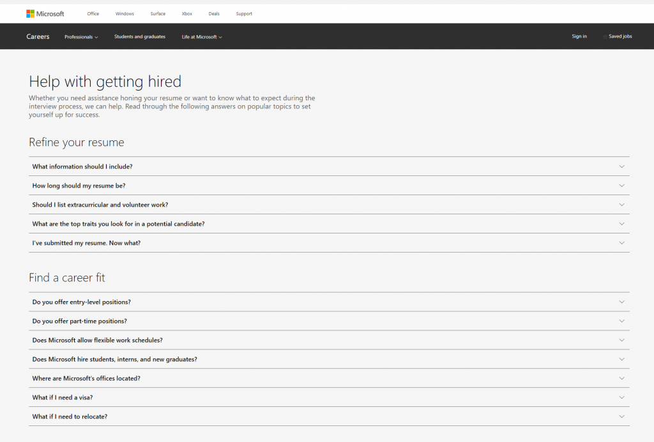The image size is (654, 442).
Task: Expand 'What information should I include?' chevron
Action: pyautogui.click(x=621, y=166)
